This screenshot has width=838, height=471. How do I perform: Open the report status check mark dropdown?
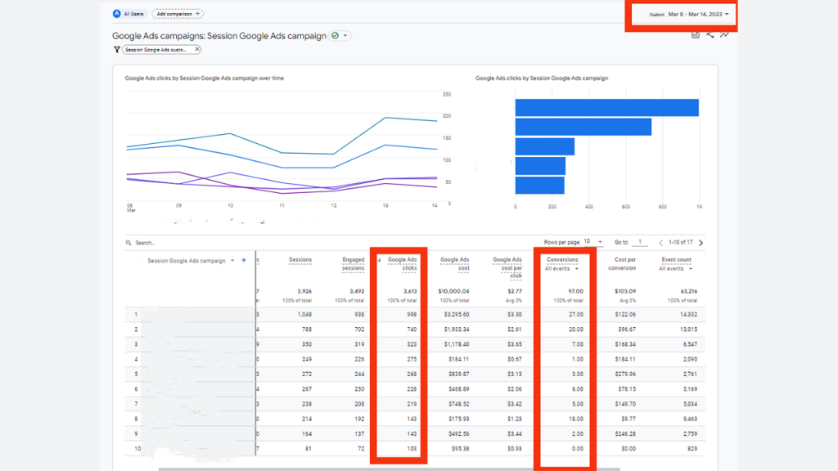(x=340, y=36)
